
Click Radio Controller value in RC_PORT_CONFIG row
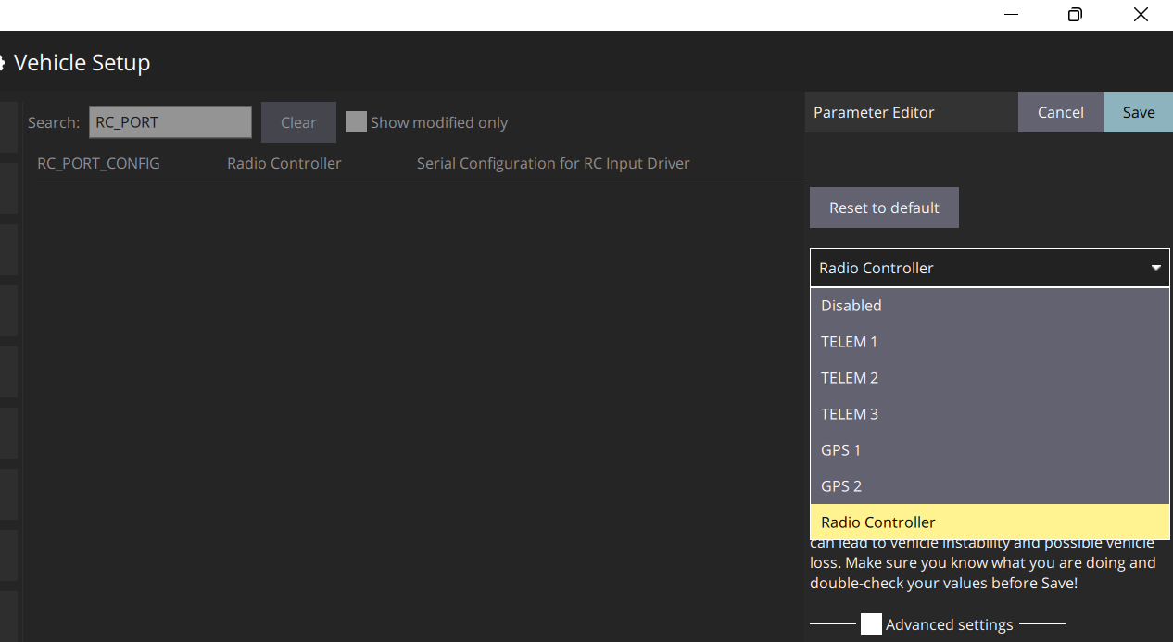[x=284, y=163]
